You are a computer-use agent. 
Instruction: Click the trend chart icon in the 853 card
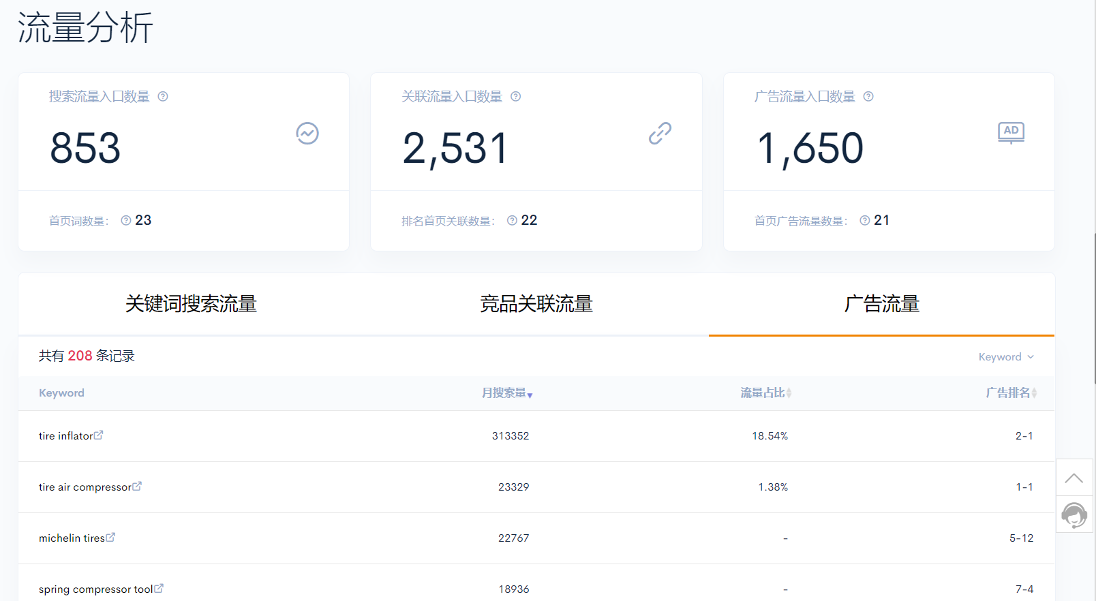coord(307,134)
